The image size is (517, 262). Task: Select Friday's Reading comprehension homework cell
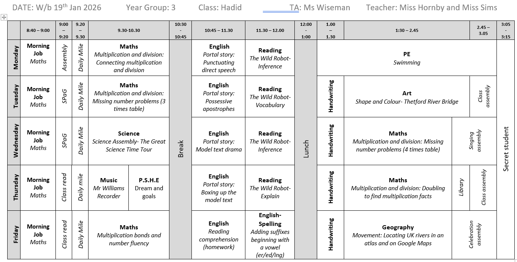(218, 235)
